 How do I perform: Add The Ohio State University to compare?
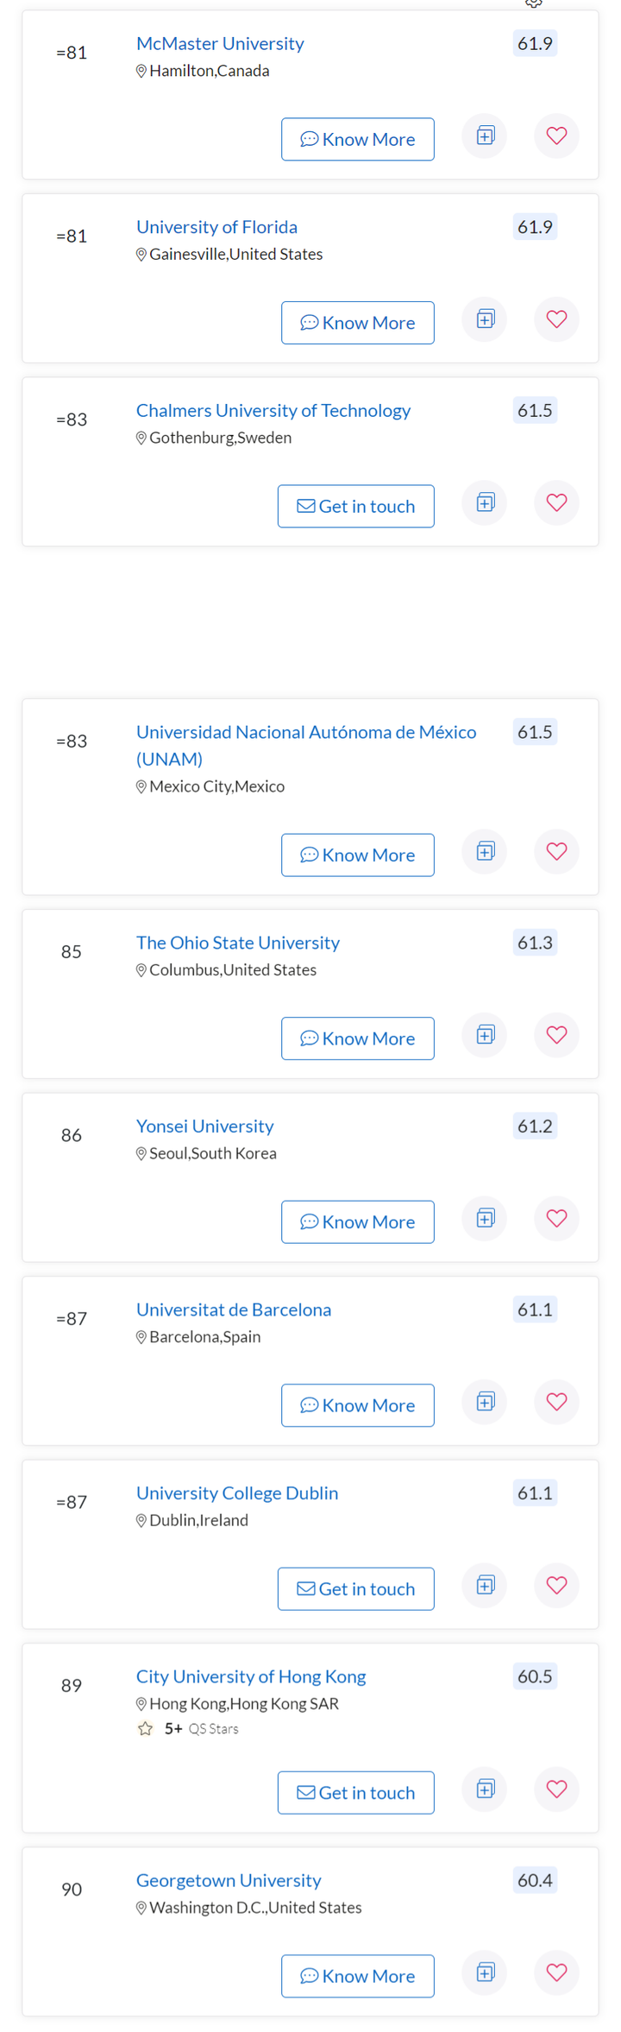(486, 1035)
